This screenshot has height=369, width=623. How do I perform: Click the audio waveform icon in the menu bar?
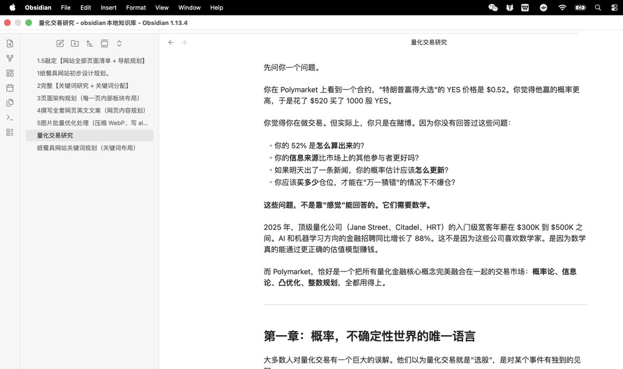point(544,7)
